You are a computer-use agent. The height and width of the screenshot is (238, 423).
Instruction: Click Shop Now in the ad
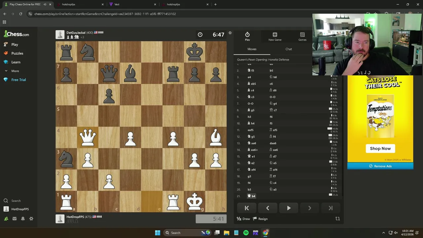(380, 148)
